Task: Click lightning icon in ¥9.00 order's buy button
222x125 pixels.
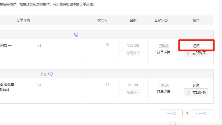Action: (x=188, y=92)
